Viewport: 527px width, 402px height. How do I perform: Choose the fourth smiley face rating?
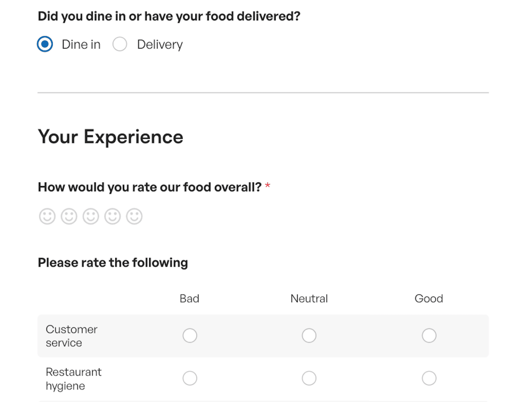tap(113, 216)
